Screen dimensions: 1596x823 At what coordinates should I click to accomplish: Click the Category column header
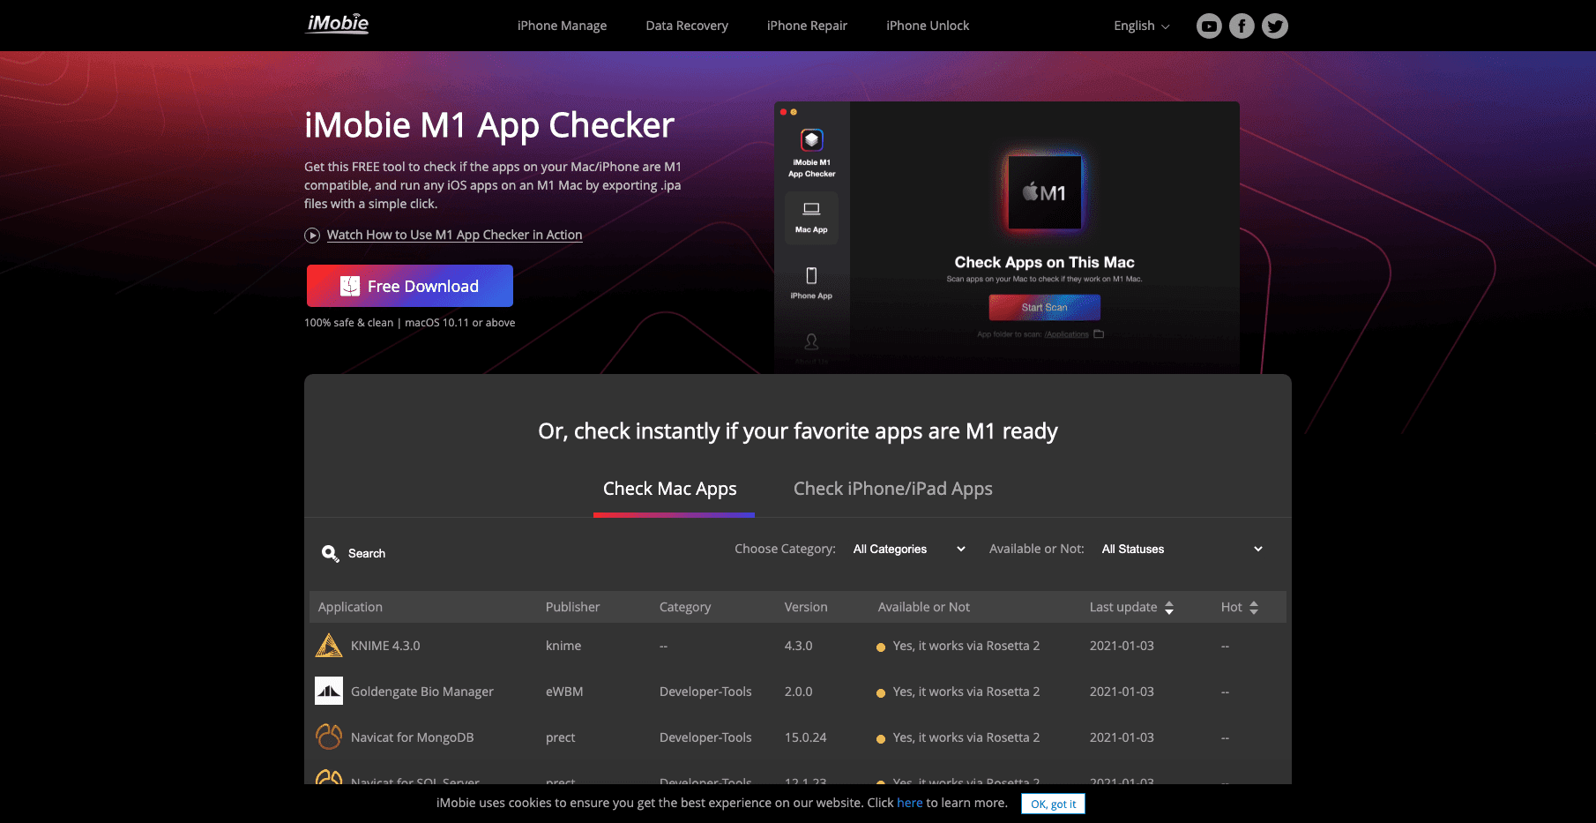pos(685,607)
